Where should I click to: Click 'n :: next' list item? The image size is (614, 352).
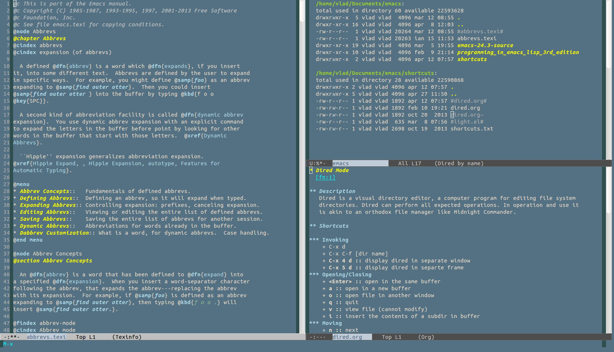click(x=340, y=330)
